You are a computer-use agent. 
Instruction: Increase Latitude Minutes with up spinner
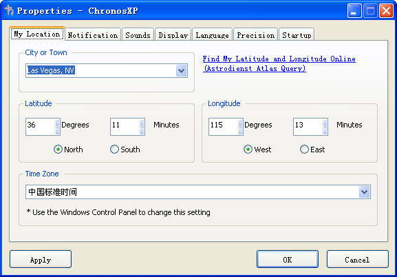(x=142, y=123)
